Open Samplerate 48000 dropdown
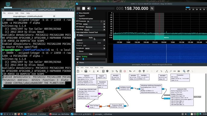Screen dimensions: 207x116 [95, 48]
